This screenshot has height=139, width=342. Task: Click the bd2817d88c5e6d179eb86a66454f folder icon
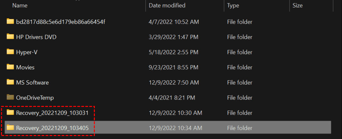pos(10,22)
